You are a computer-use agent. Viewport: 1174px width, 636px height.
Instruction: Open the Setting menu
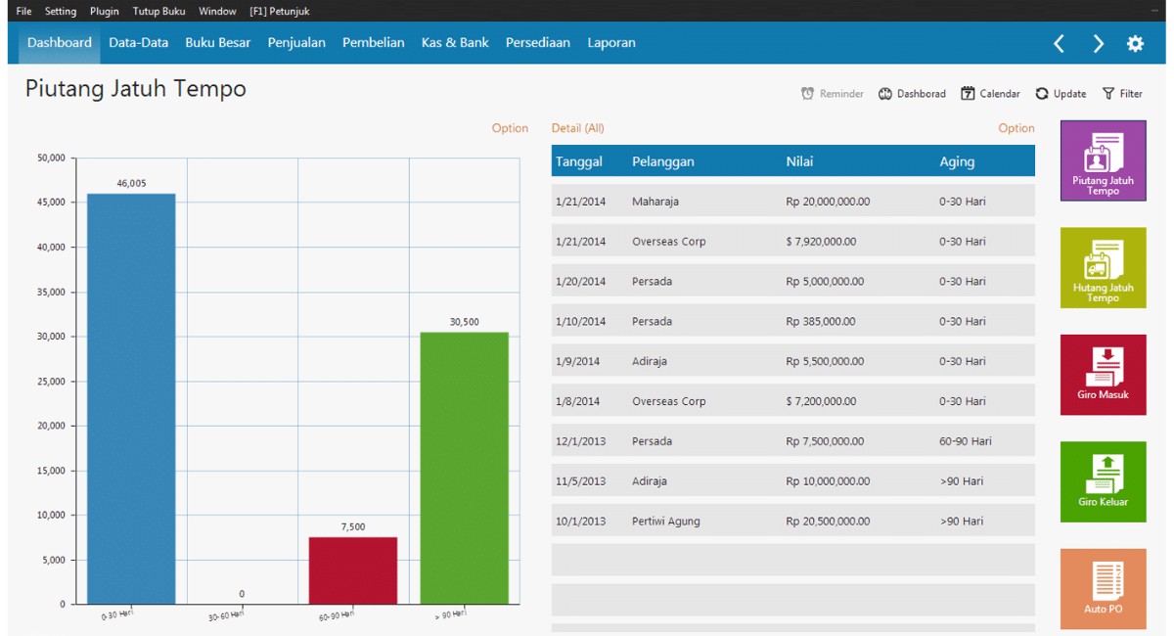tap(61, 11)
